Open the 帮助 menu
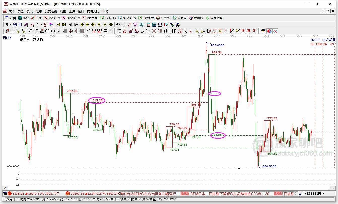Image resolution: width=338 pixels, height=204 pixels. tap(105, 11)
